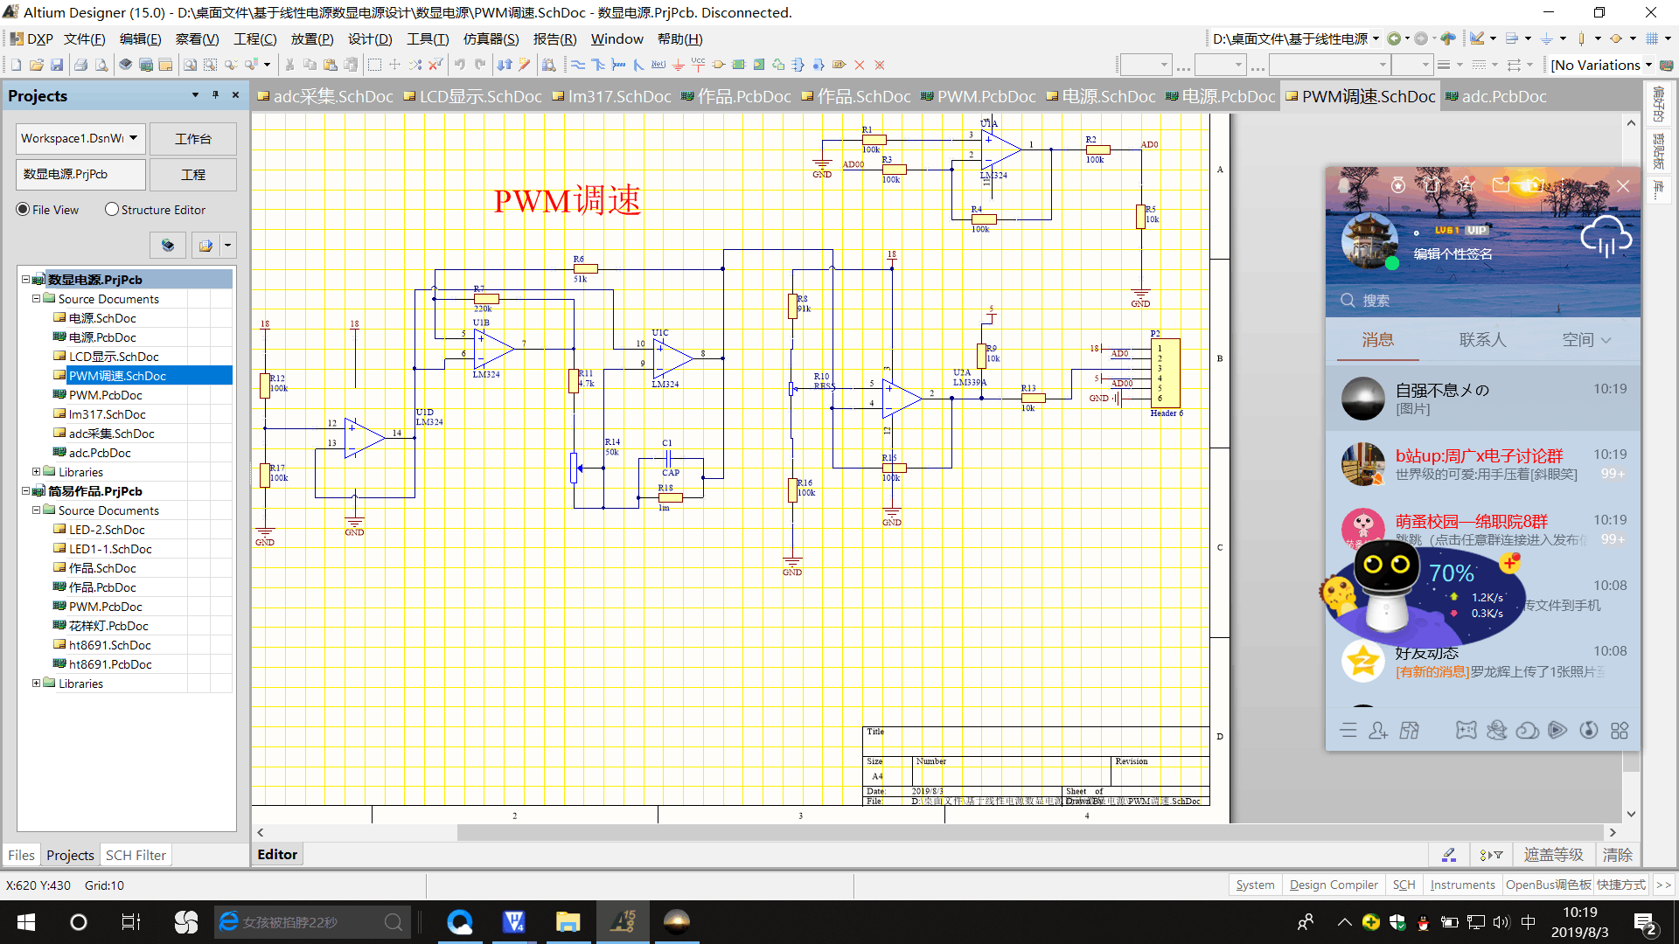Select the Place Net Label tool
Screen dimensions: 1679x944
coord(658,65)
